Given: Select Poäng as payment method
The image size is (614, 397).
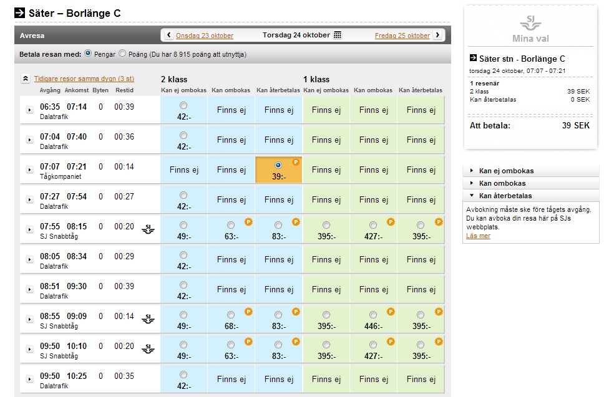Looking at the screenshot, I should (122, 54).
